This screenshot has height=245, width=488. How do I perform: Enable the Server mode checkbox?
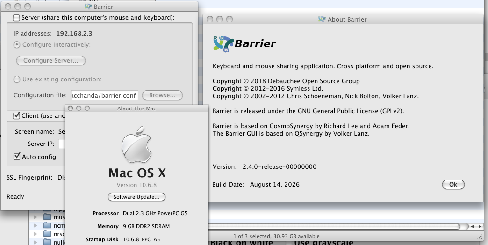(x=16, y=18)
